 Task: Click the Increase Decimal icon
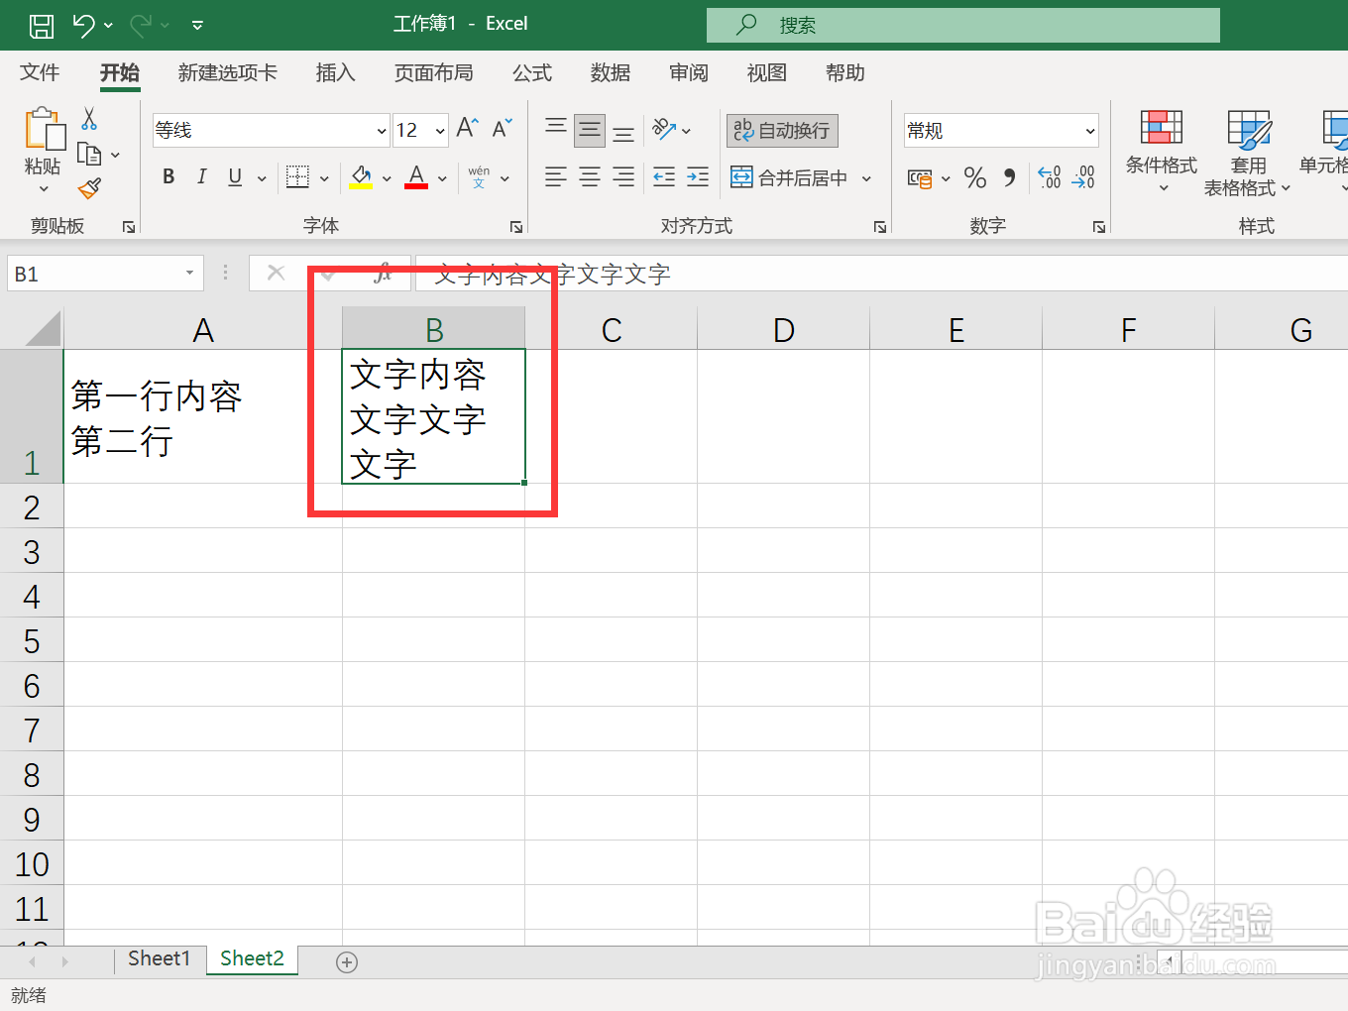(1049, 177)
